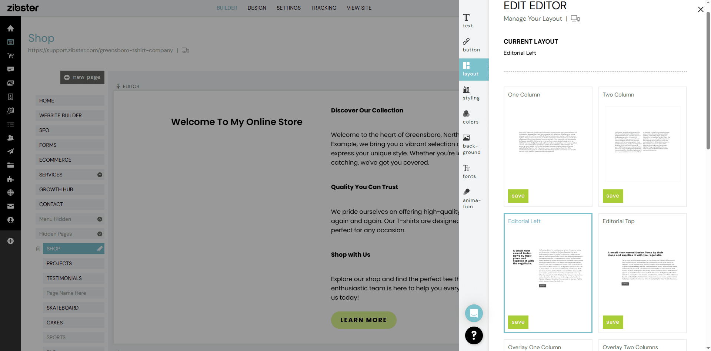Select the ECOMMERCE page in list
The width and height of the screenshot is (711, 351).
click(x=70, y=160)
